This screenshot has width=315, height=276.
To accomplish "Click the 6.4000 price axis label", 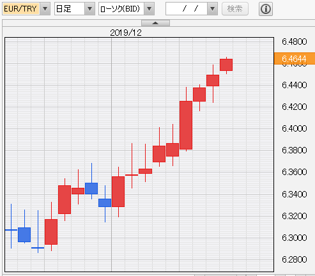I will [295, 128].
